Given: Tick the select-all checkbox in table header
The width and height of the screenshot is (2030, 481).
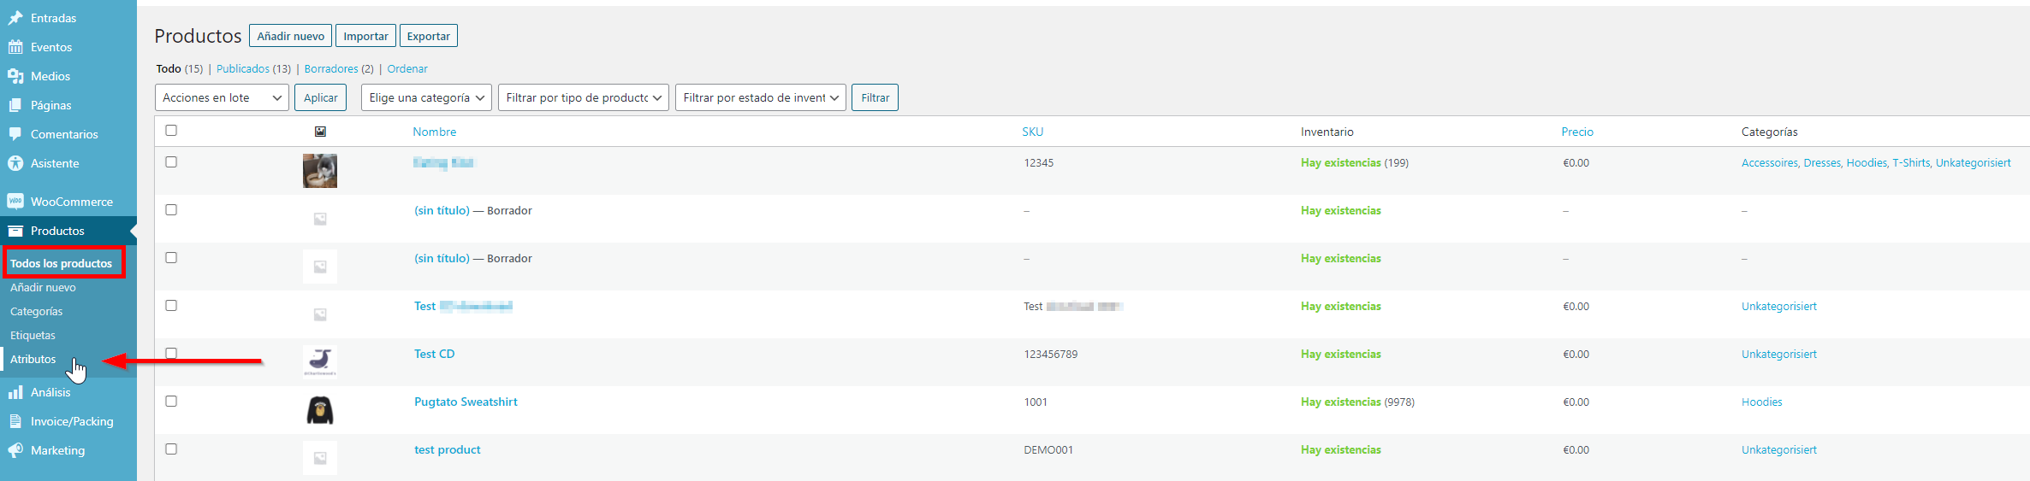Looking at the screenshot, I should click(171, 130).
